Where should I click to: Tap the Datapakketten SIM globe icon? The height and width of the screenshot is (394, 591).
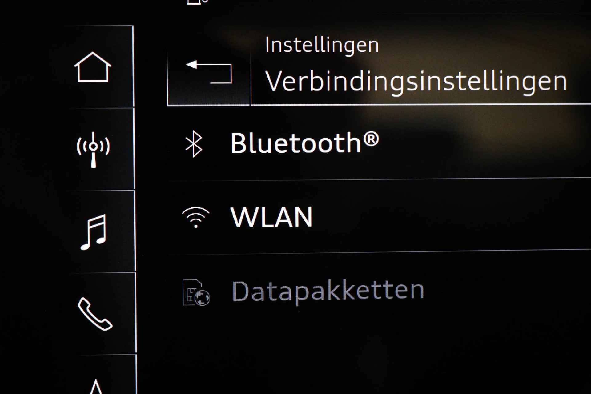point(196,293)
